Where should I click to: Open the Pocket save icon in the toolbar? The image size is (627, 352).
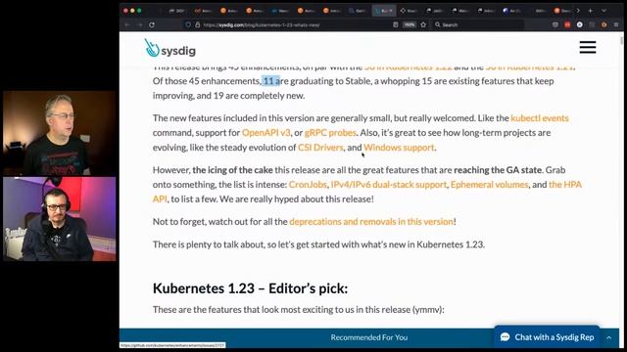pos(555,24)
